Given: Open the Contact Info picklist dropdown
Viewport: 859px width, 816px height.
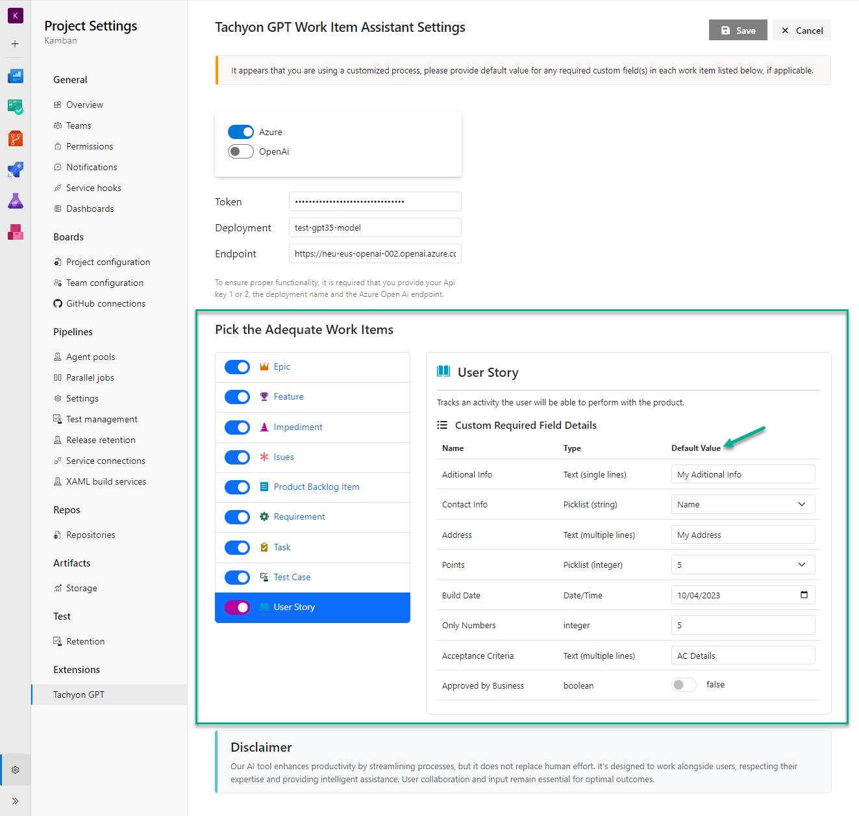Looking at the screenshot, I should point(802,504).
